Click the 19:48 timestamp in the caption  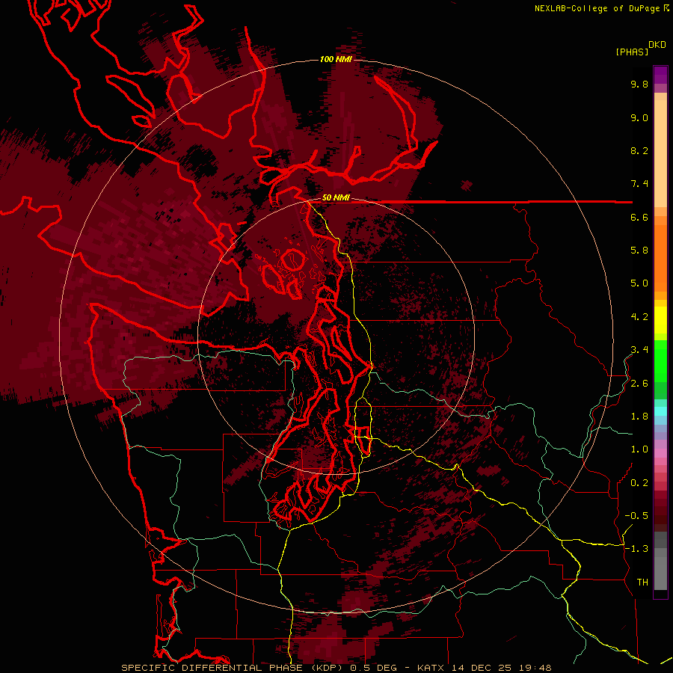coord(535,668)
